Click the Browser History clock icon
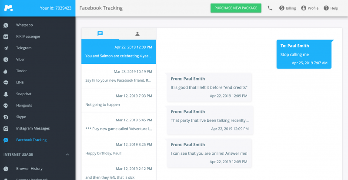 click(6, 169)
